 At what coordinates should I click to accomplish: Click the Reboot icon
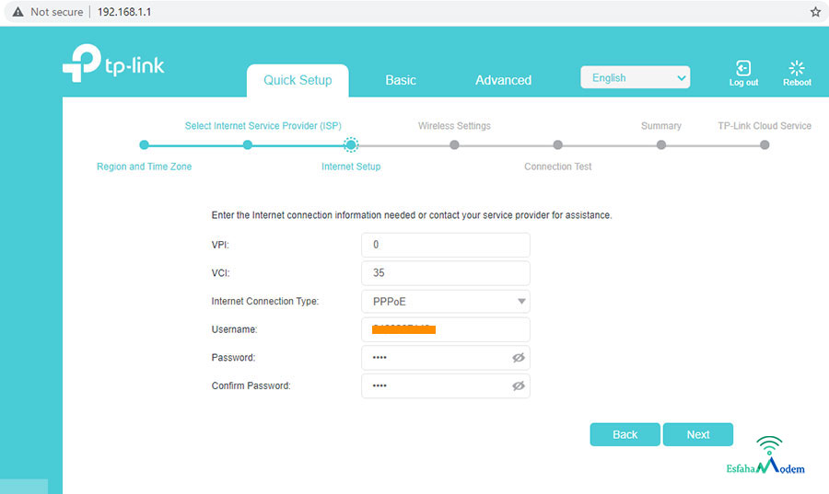coord(797,69)
